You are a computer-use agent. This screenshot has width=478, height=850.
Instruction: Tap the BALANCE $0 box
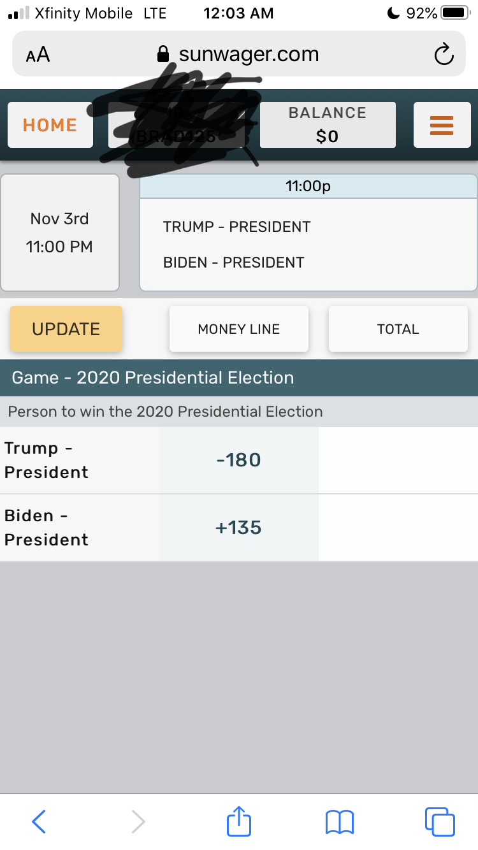coord(327,125)
